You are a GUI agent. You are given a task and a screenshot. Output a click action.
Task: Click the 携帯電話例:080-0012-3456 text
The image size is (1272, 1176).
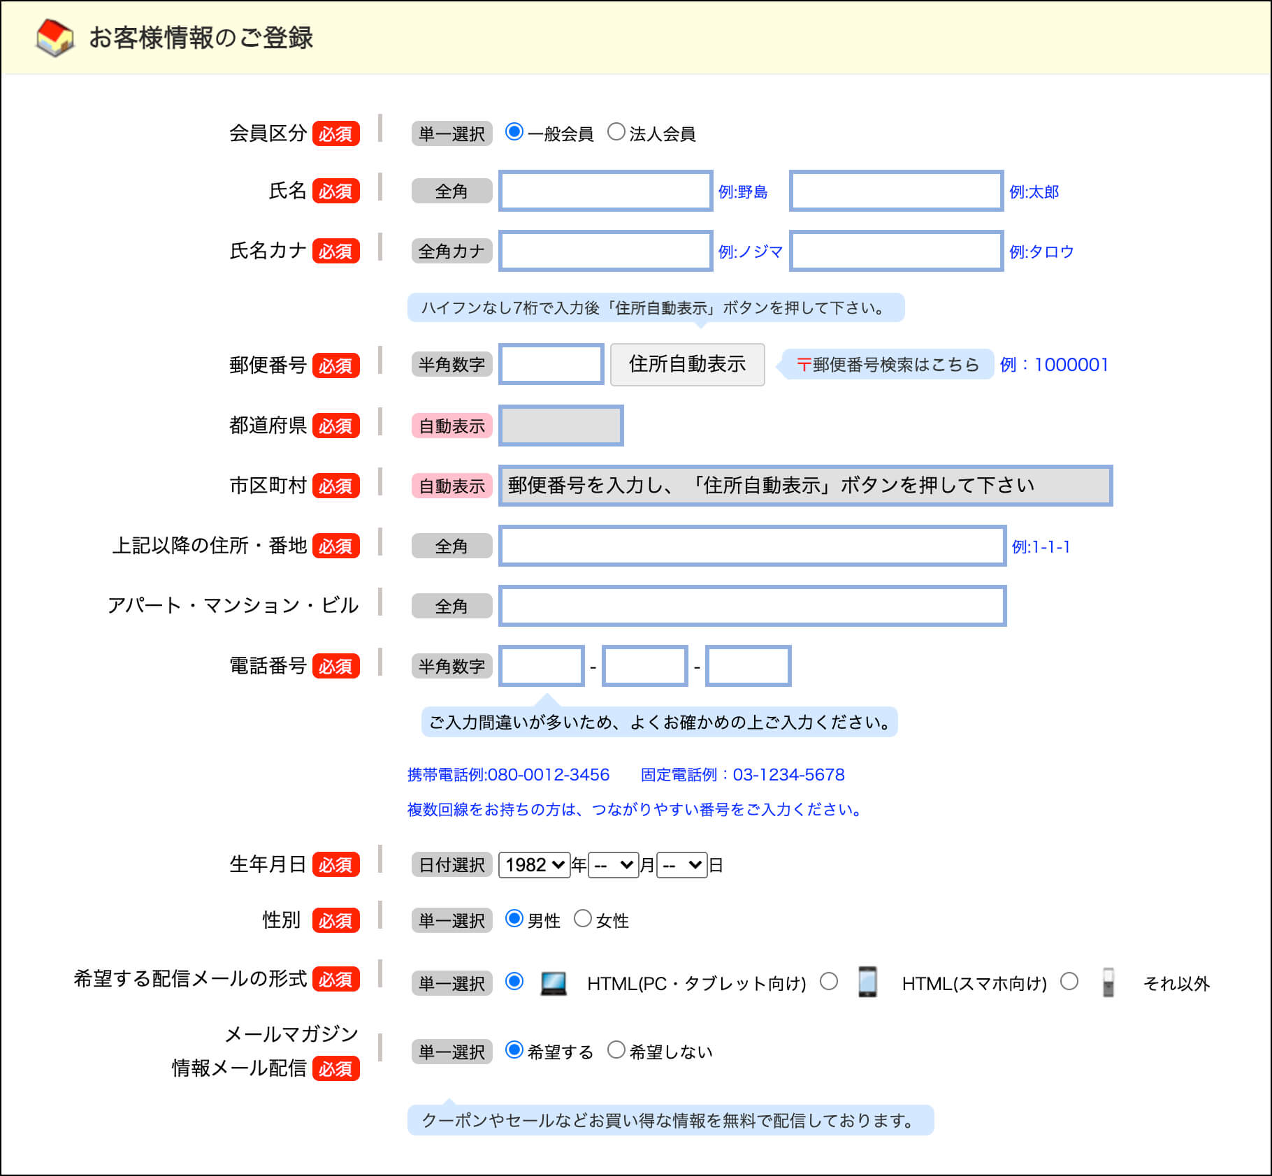pos(508,774)
